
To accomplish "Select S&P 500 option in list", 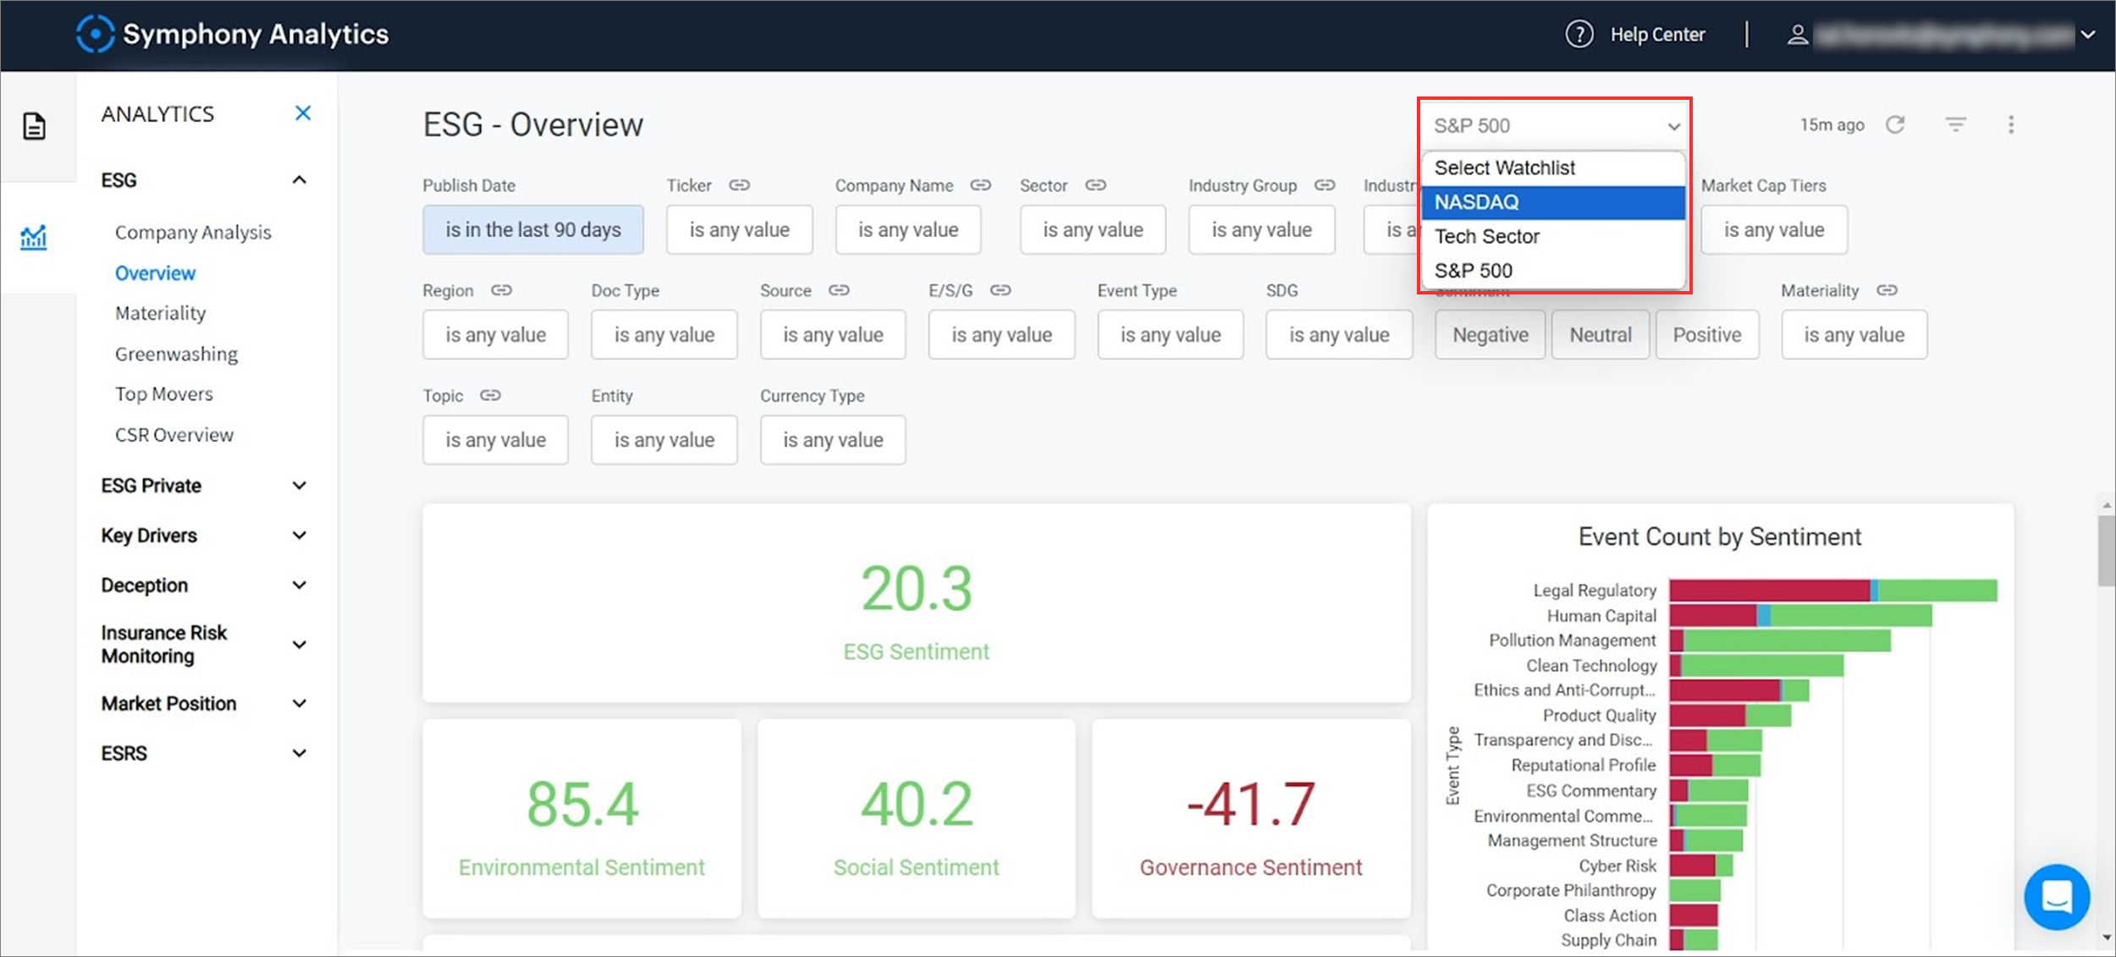I will tap(1554, 271).
